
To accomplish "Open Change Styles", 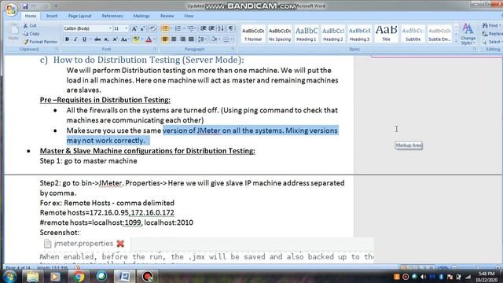I will (x=468, y=34).
